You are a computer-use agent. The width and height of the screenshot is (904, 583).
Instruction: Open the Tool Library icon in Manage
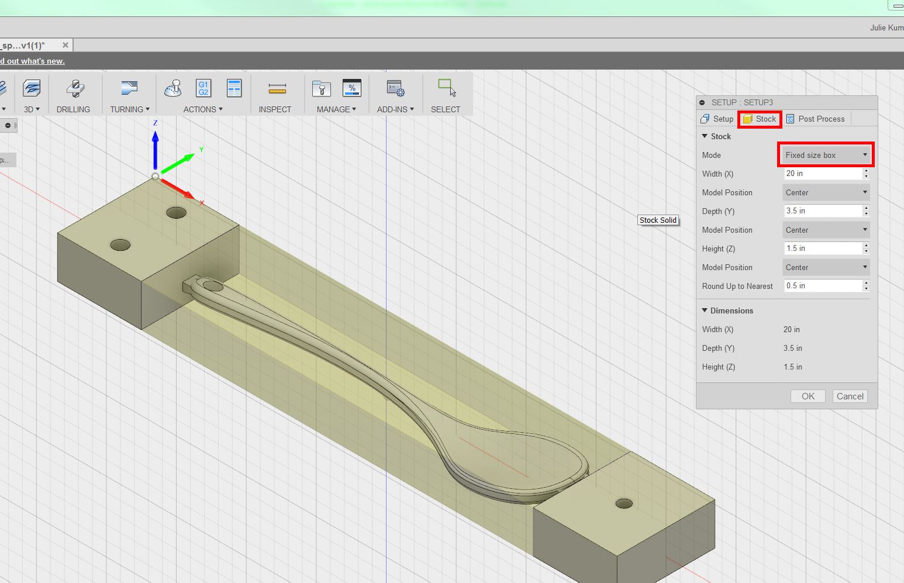321,89
